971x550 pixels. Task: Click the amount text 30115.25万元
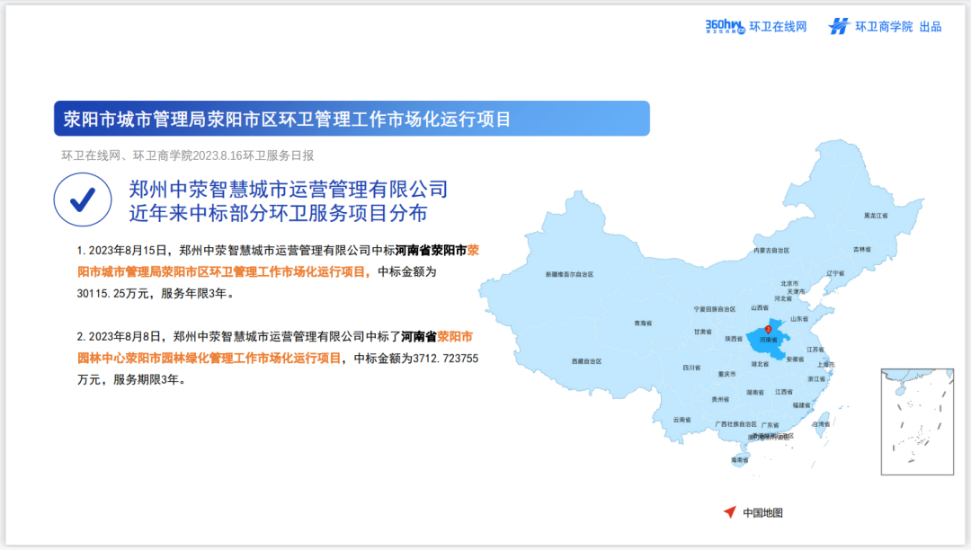[112, 293]
